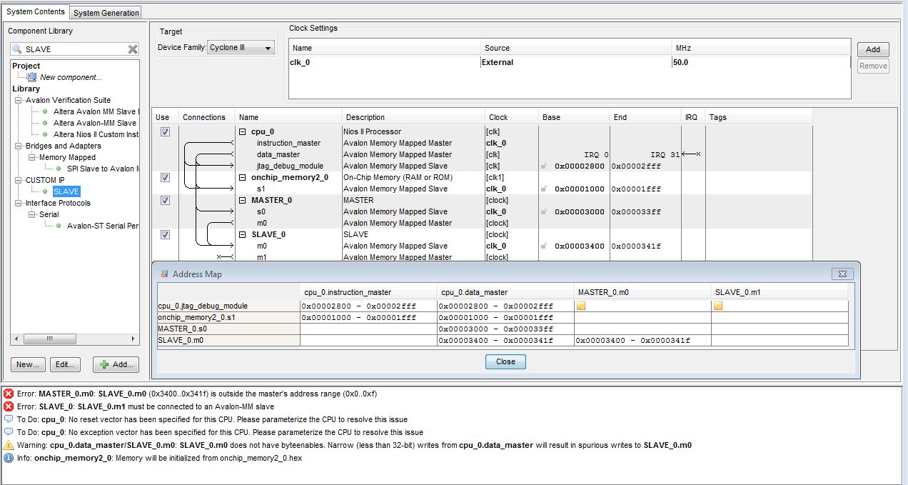
Task: Click the Add button in Clock Settings
Action: tap(872, 49)
